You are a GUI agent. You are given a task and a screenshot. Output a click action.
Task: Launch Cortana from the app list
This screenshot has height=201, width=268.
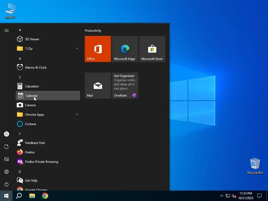coord(48,124)
